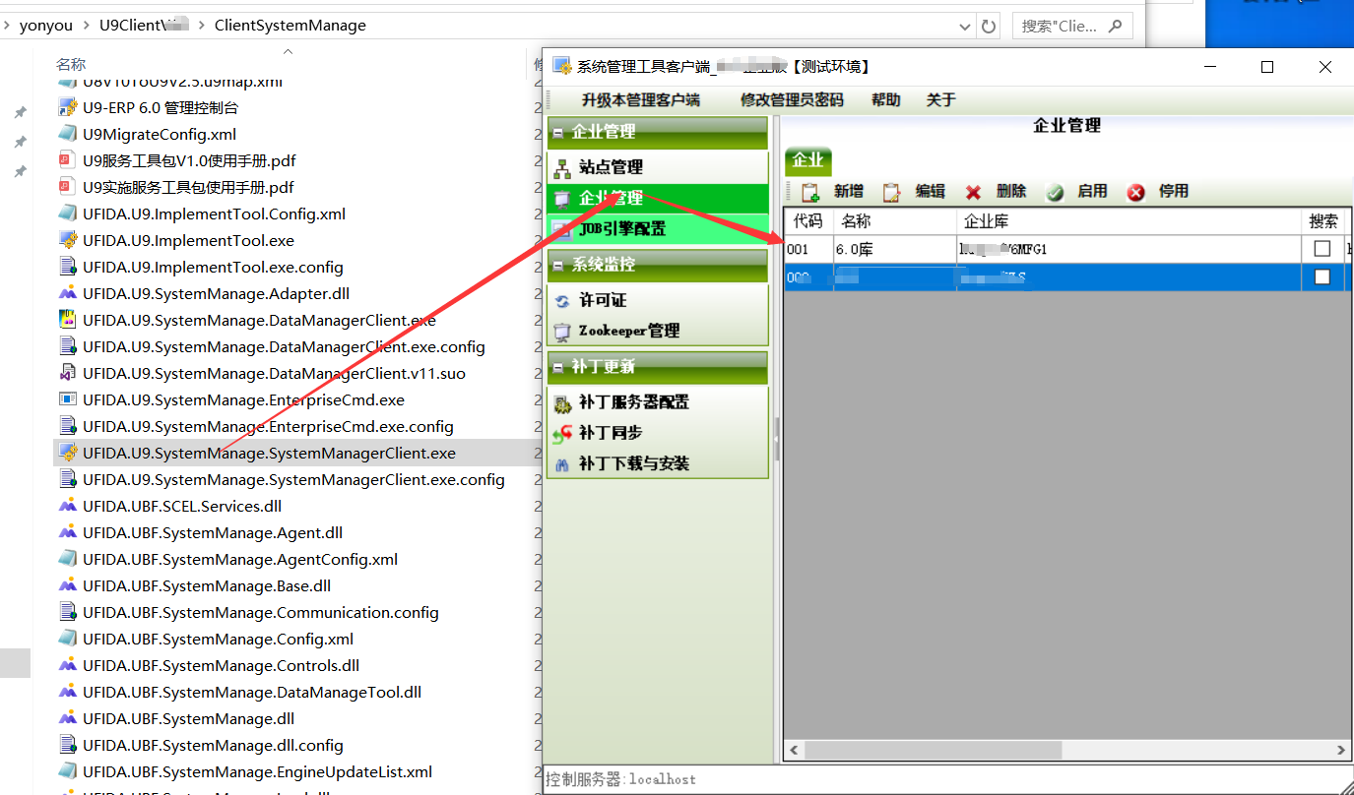Click the red 停用 disable icon

coord(1135,192)
